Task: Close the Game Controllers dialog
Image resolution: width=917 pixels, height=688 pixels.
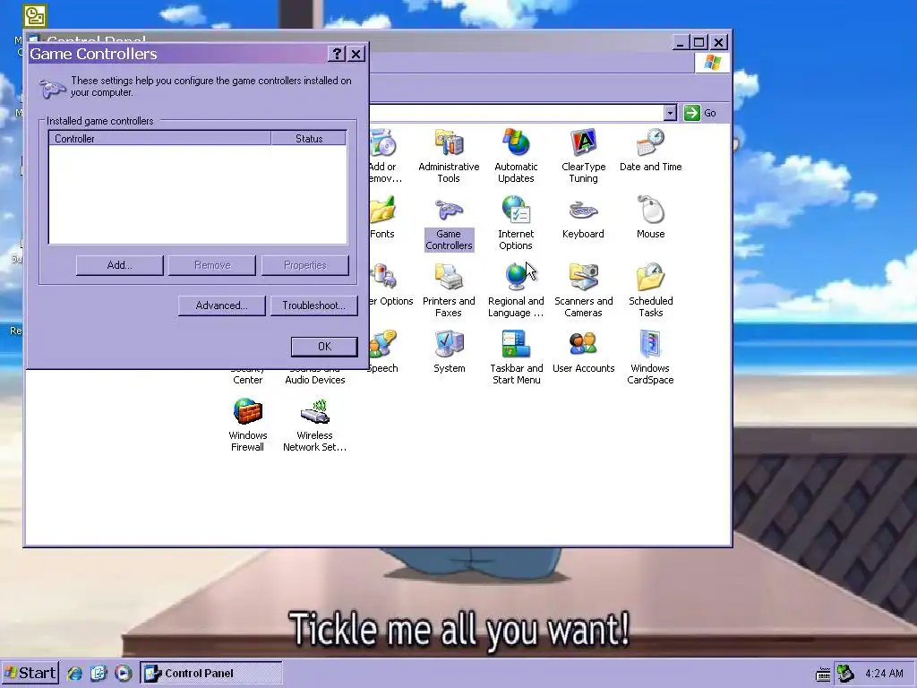Action: tap(356, 54)
